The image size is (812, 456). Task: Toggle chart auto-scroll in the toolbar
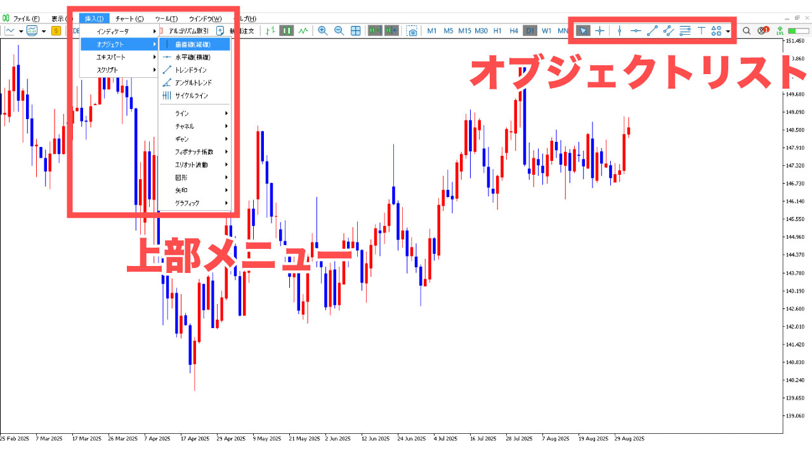pyautogui.click(x=376, y=30)
